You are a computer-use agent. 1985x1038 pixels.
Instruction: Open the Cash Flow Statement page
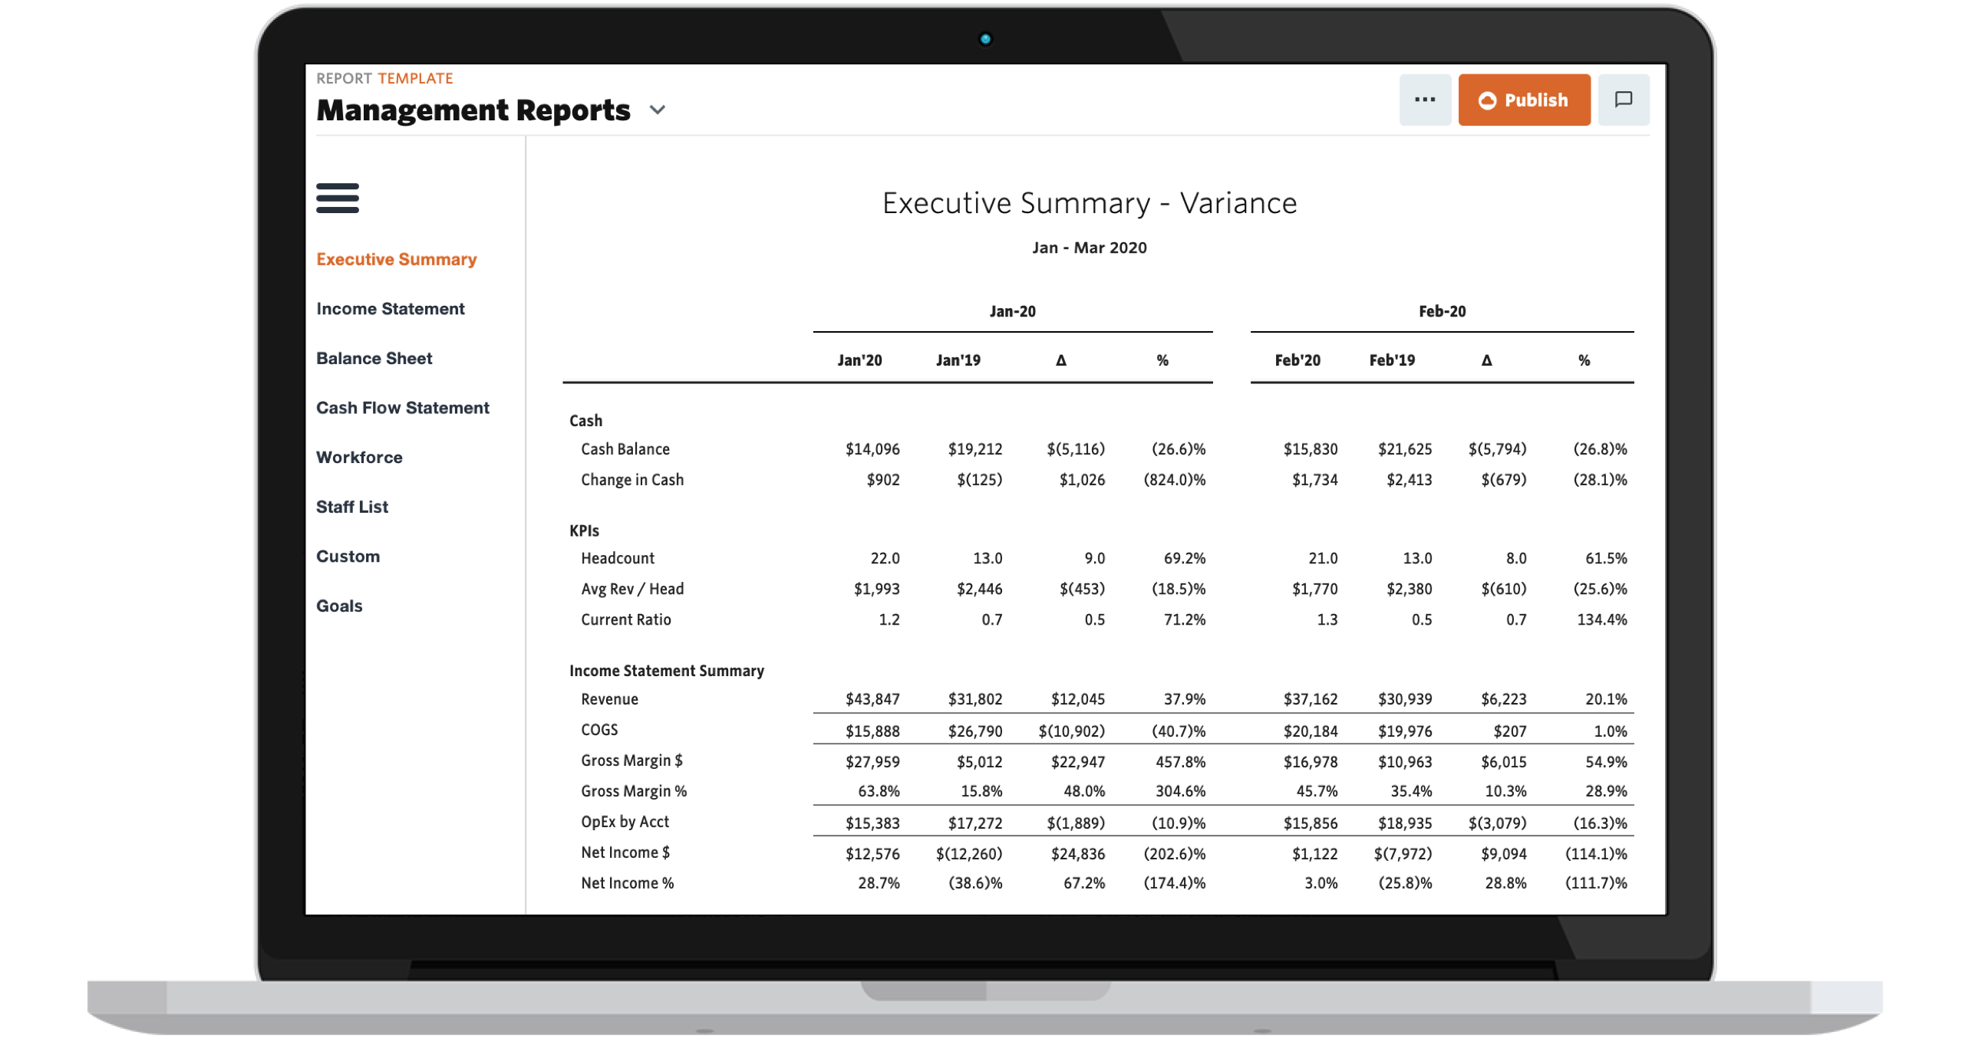(x=402, y=408)
